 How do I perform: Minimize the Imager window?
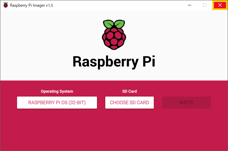point(189,5)
